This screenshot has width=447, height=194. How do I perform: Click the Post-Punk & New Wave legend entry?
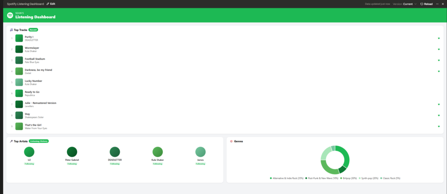tap(322, 178)
